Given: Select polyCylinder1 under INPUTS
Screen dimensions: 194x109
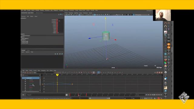Looking at the screenshot, I should tap(25, 38).
